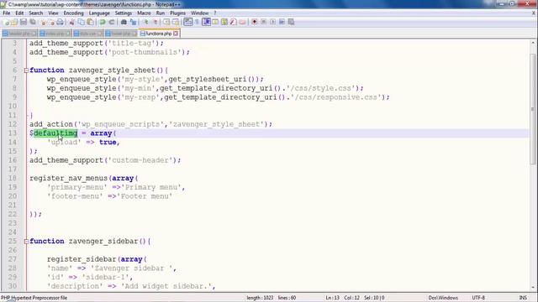The image size is (538, 302).
Task: Toggle synchronized vertical scrolling icon
Action: coord(166,22)
